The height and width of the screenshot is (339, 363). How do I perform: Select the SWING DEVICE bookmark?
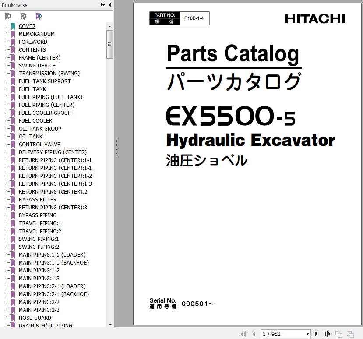tap(37, 66)
